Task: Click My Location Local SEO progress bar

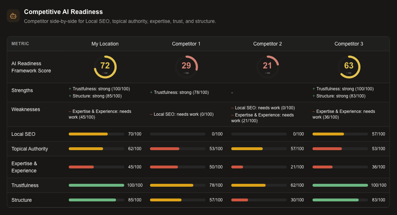Action: tap(96, 134)
